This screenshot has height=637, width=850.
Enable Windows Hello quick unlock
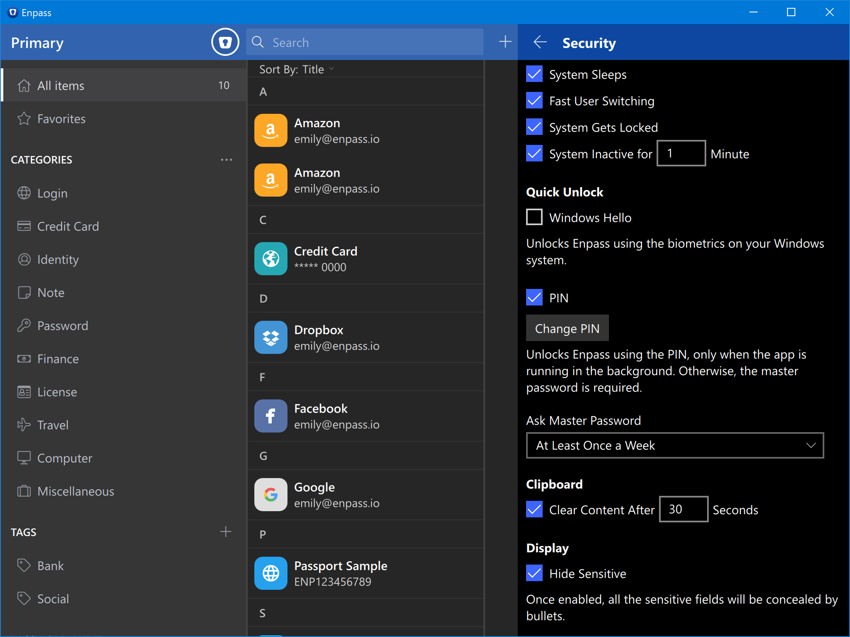click(534, 217)
